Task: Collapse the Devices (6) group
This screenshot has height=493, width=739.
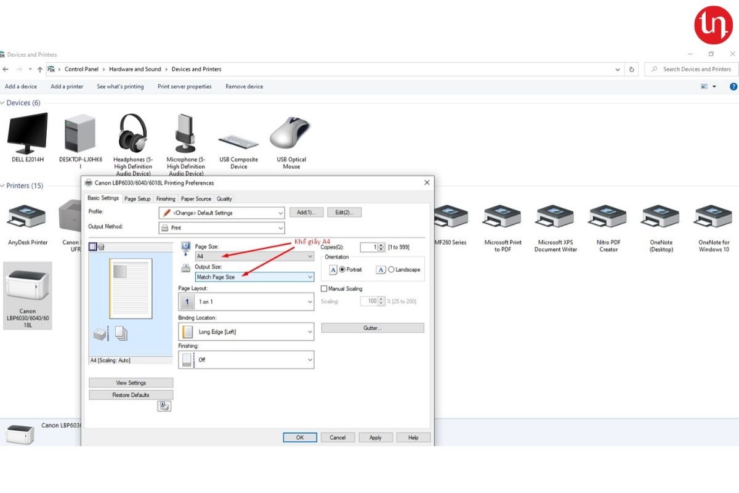Action: point(2,103)
